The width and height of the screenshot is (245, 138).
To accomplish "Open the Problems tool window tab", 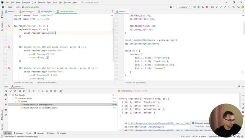I will 18,133.
